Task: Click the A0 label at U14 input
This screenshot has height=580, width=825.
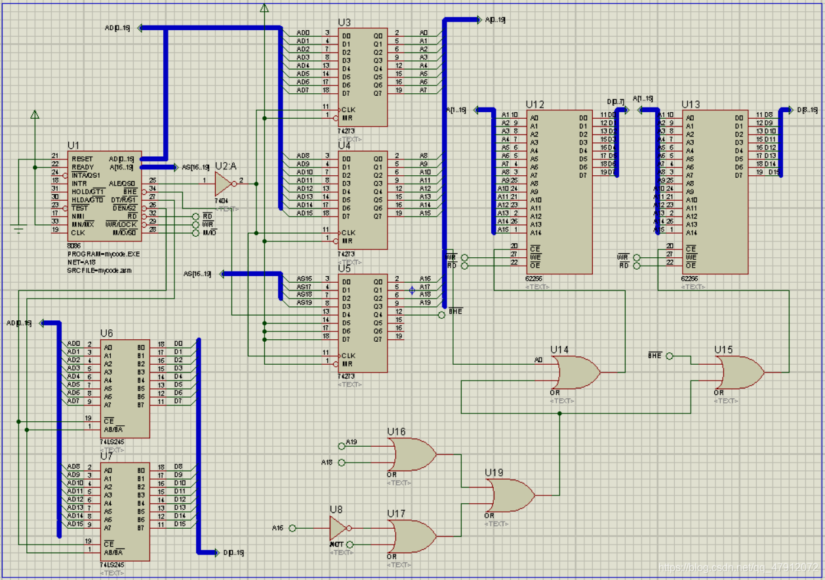Action: coord(538,360)
